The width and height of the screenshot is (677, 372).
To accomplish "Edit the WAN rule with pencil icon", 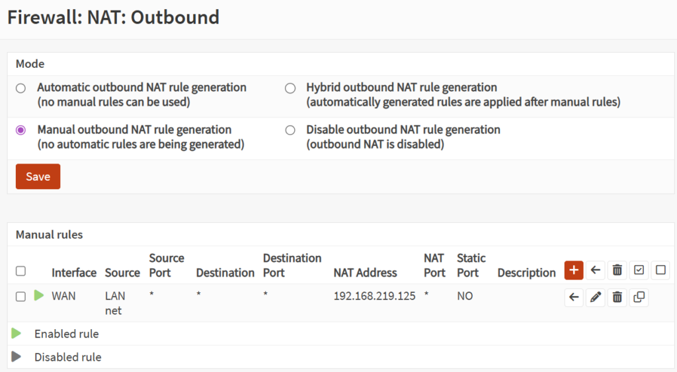I will [595, 297].
